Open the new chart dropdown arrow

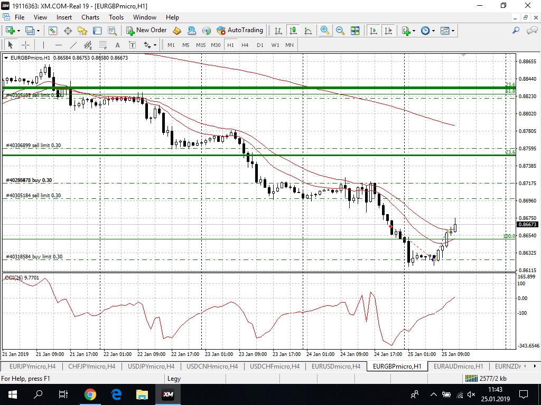18,31
